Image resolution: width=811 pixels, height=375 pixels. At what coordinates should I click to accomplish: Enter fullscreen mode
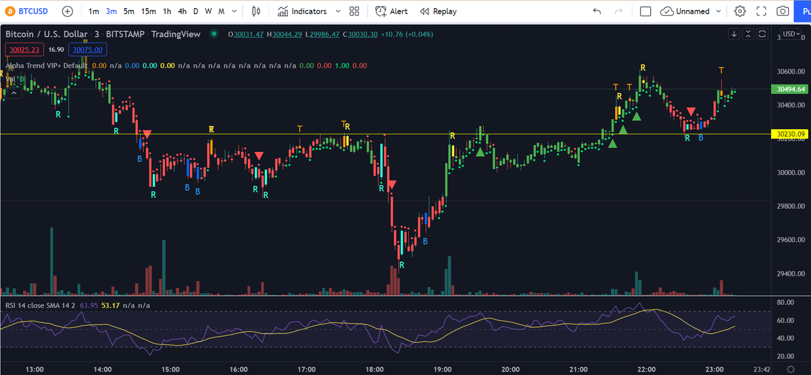[762, 11]
